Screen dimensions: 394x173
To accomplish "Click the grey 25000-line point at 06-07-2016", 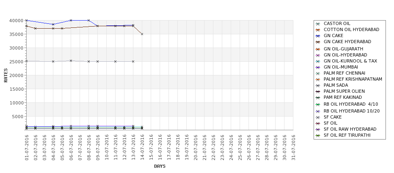I will point(71,60).
